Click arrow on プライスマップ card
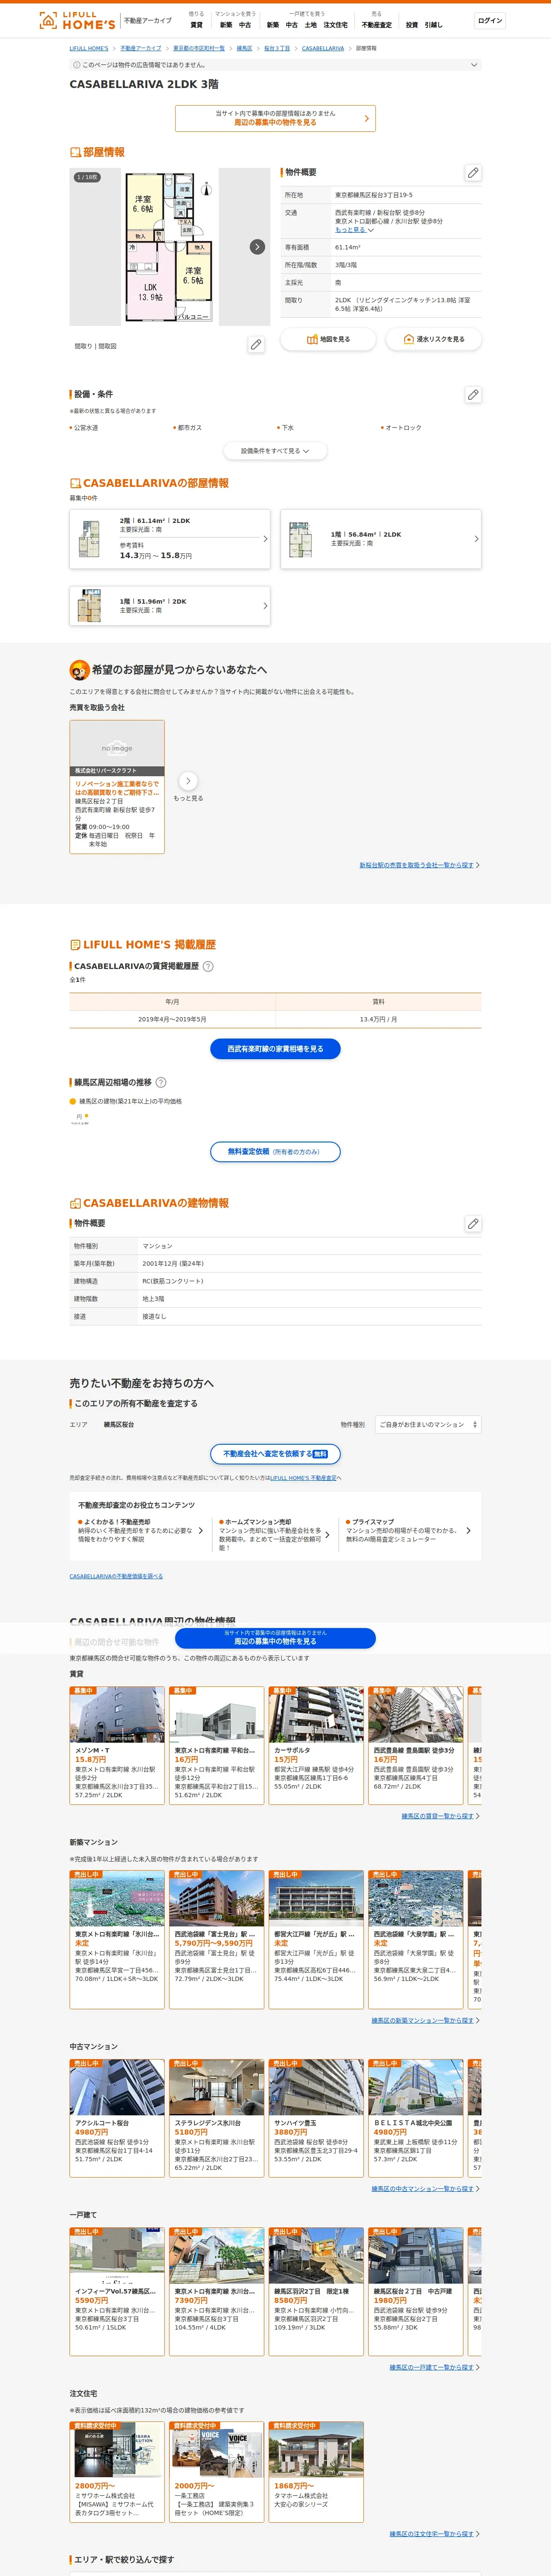This screenshot has height=2576, width=551. [x=468, y=1531]
